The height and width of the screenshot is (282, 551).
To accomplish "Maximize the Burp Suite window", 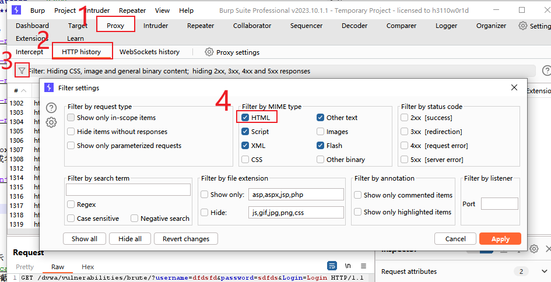I will 521,10.
